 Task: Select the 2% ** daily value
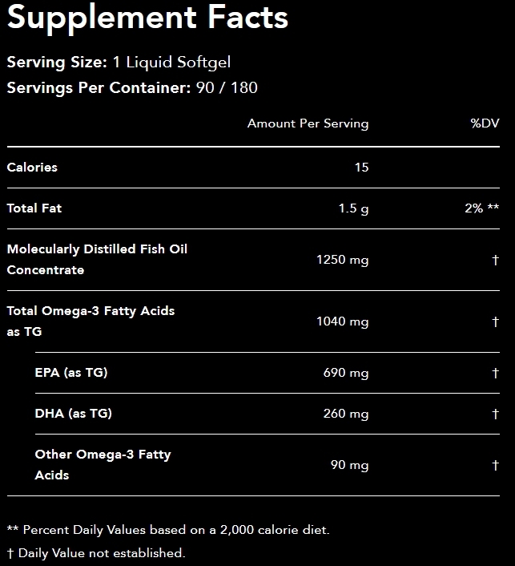(481, 208)
